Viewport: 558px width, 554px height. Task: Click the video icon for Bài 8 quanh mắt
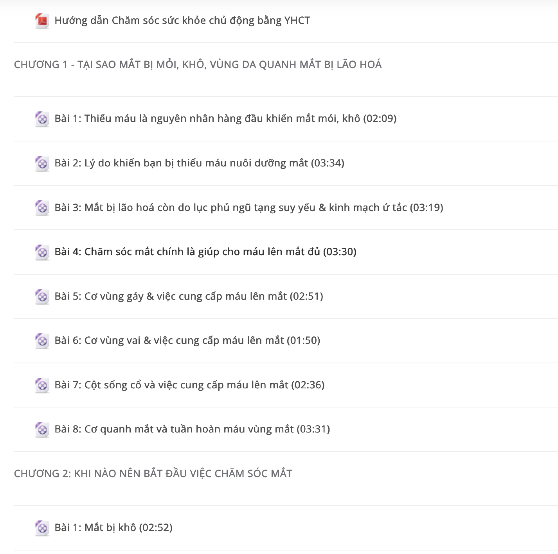click(42, 429)
